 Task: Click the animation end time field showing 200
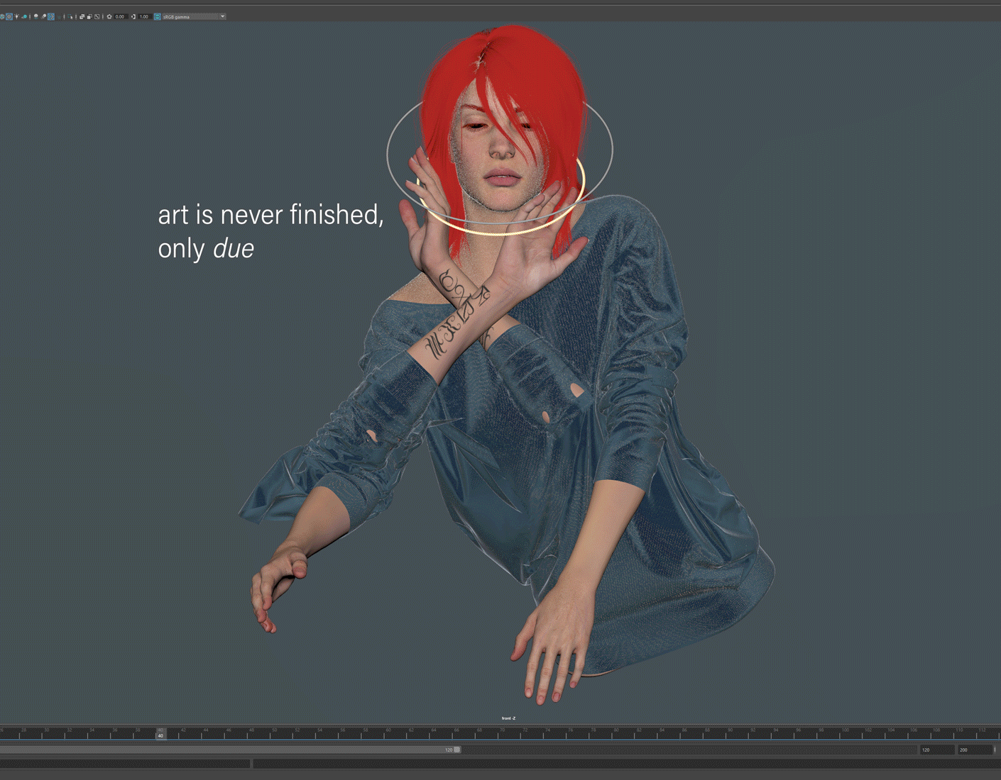click(975, 750)
